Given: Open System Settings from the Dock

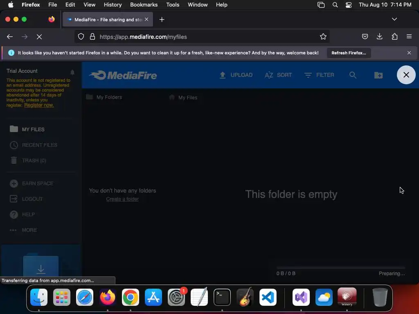Looking at the screenshot, I should 176,297.
